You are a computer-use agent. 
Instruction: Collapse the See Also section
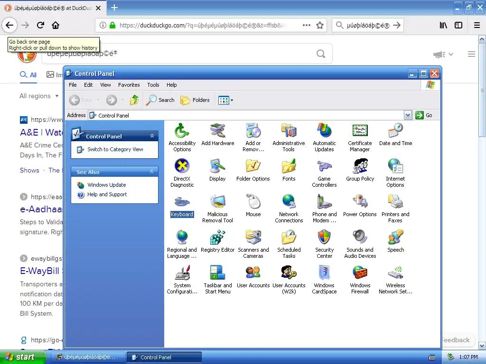(151, 172)
